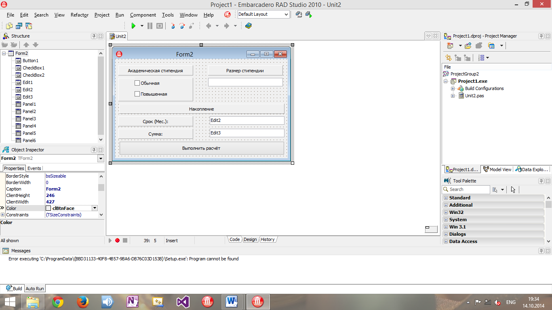Expand the Build Configurations tree node

coord(453,88)
